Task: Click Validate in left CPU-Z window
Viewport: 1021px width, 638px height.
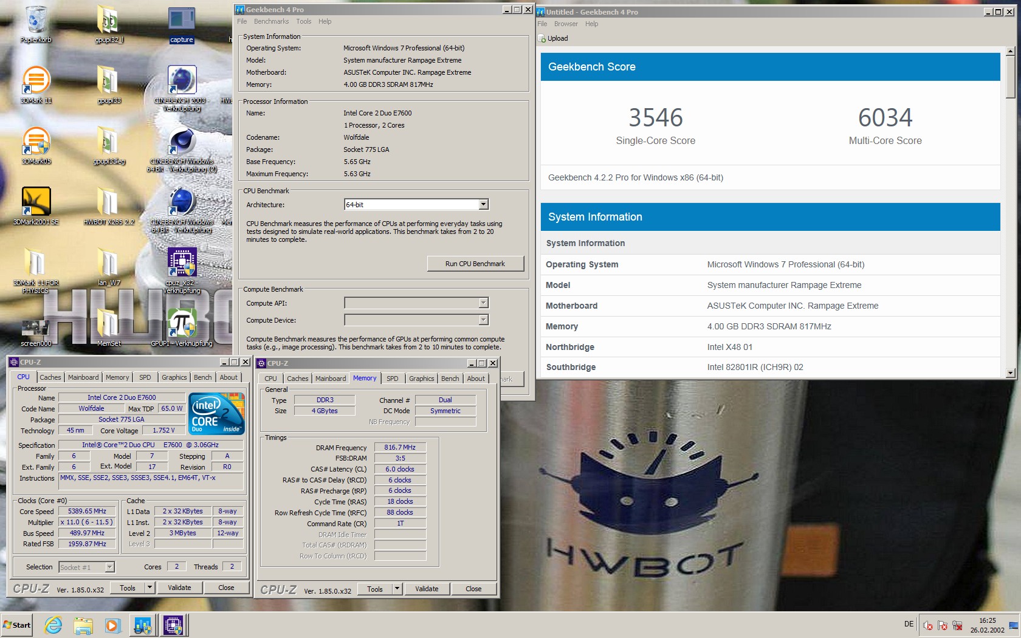Action: (x=179, y=588)
